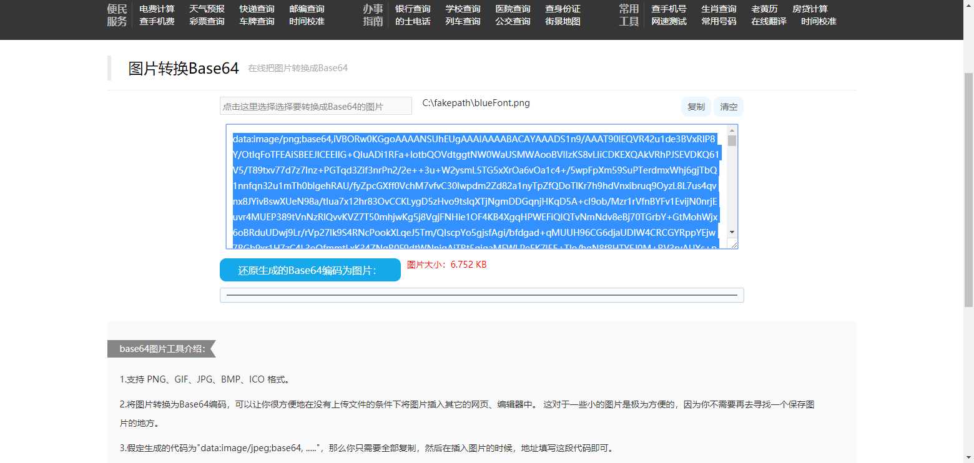Open the 房贷计算 link

pos(810,9)
